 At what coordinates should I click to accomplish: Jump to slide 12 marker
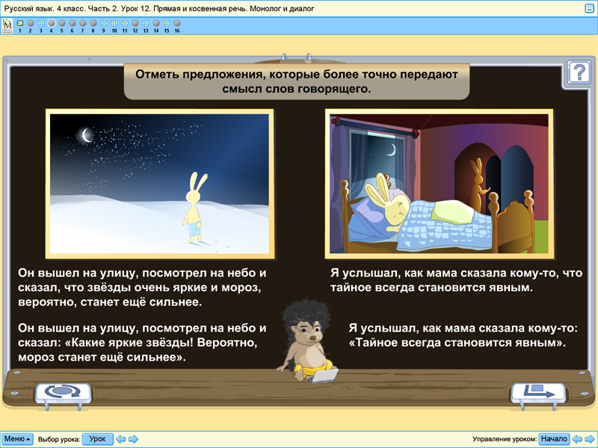click(135, 23)
